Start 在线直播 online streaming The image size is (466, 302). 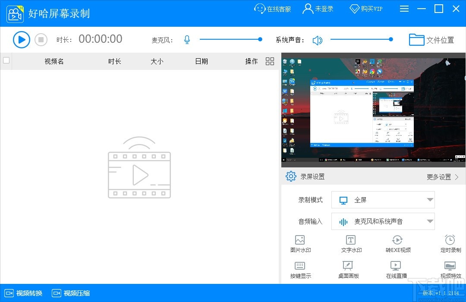pyautogui.click(x=396, y=270)
